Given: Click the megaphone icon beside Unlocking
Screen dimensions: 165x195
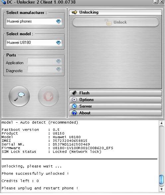Looking at the screenshot, I should coord(74,12).
